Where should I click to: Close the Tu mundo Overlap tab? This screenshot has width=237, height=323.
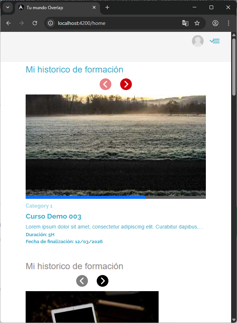coord(94,7)
